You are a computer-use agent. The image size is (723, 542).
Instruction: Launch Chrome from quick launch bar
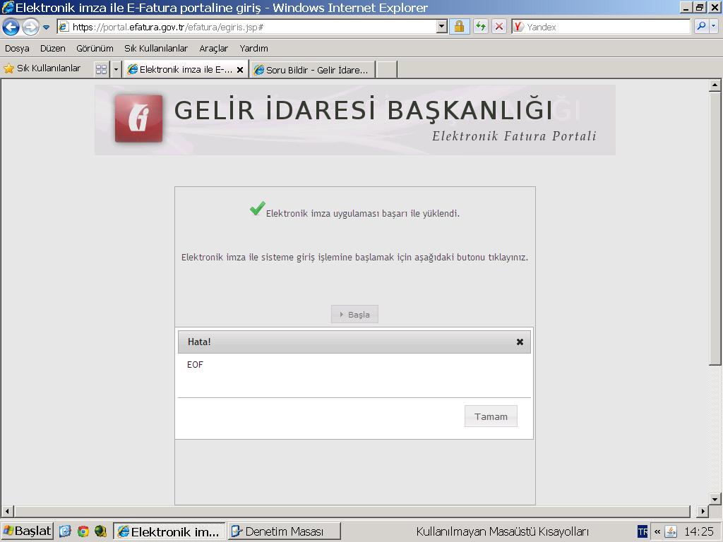83,531
